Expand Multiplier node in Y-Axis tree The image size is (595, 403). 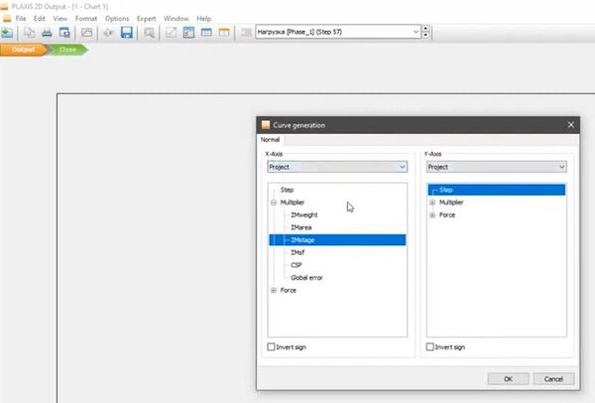click(x=432, y=202)
